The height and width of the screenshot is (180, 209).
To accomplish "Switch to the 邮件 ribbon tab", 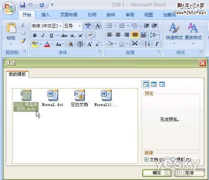I will pyautogui.click(x=111, y=15).
